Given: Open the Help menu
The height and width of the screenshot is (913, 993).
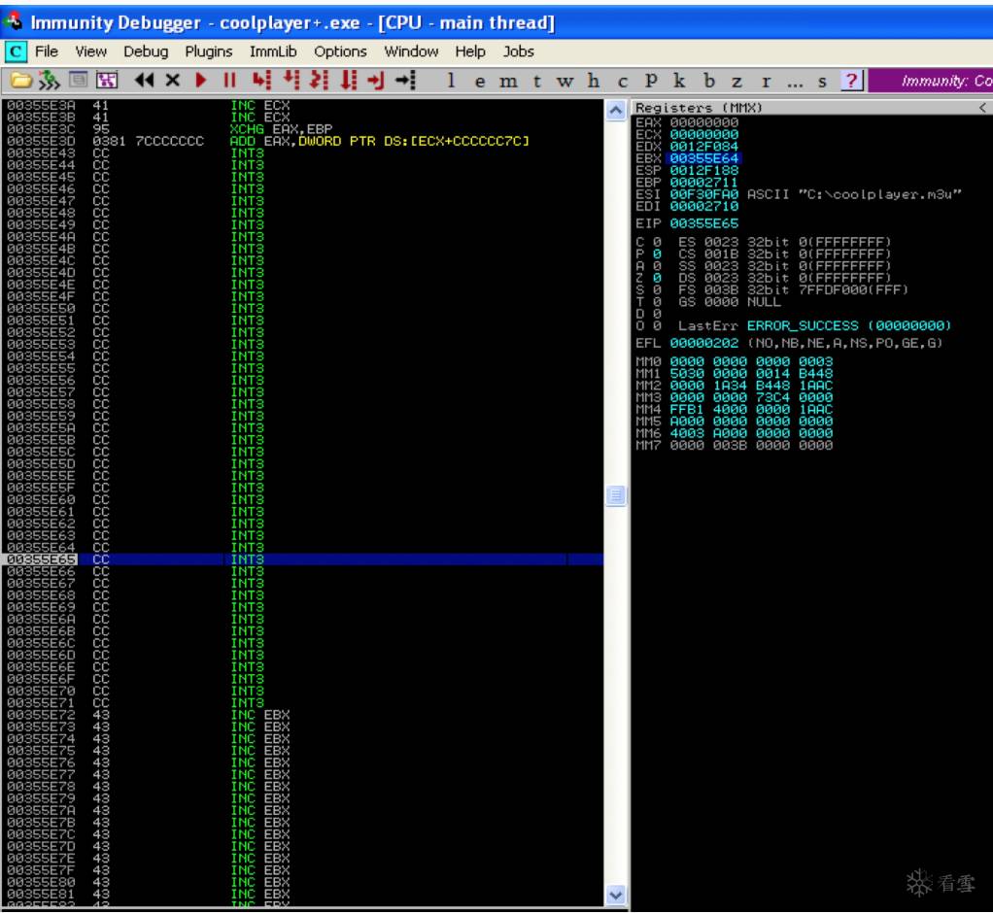Looking at the screenshot, I should (x=470, y=51).
